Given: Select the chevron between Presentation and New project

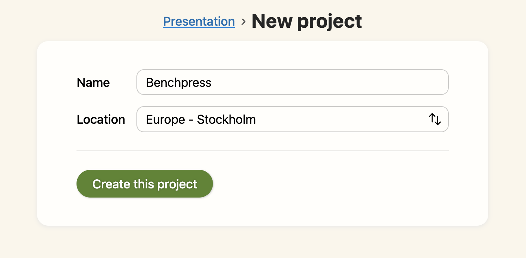Looking at the screenshot, I should tap(243, 21).
